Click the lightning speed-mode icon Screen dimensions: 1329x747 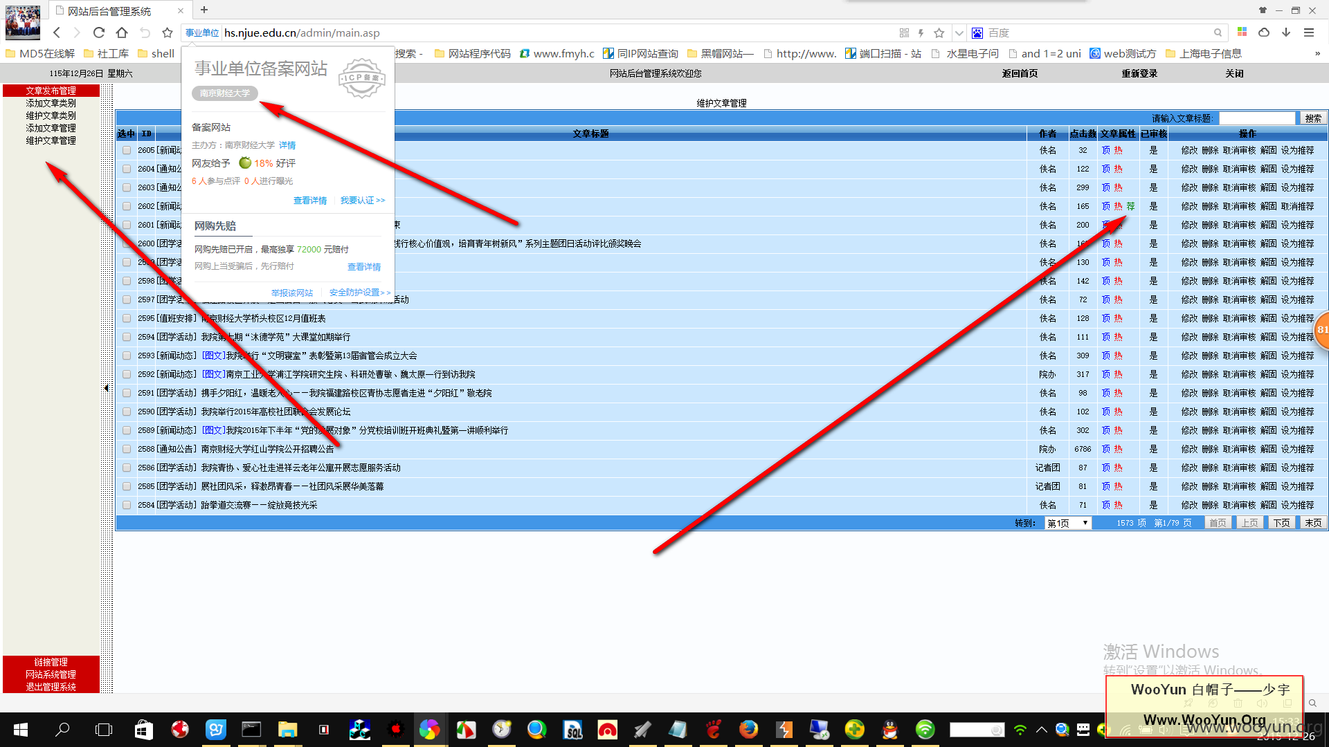click(x=921, y=33)
